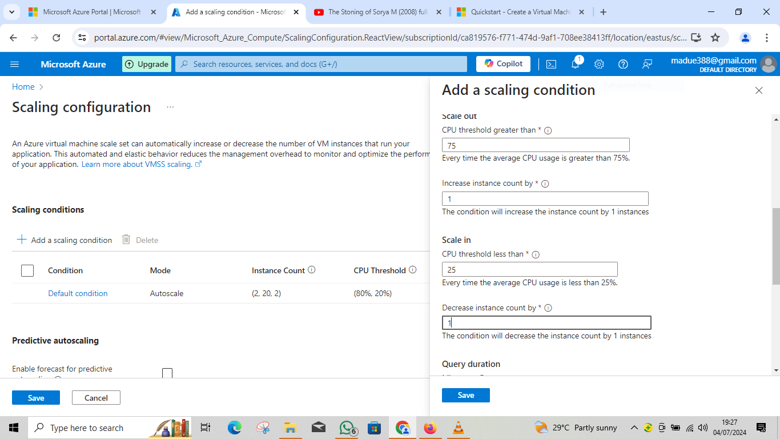Click the CPU threshold less than field
The height and width of the screenshot is (439, 780).
pyautogui.click(x=530, y=269)
